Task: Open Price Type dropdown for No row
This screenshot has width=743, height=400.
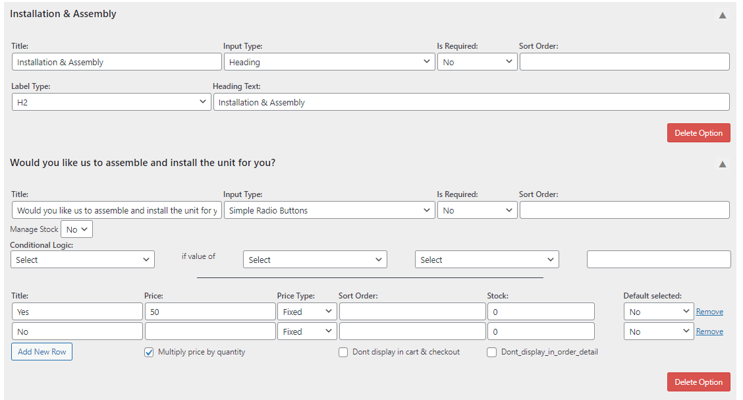Action: pos(307,331)
